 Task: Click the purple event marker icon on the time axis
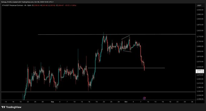144,98
